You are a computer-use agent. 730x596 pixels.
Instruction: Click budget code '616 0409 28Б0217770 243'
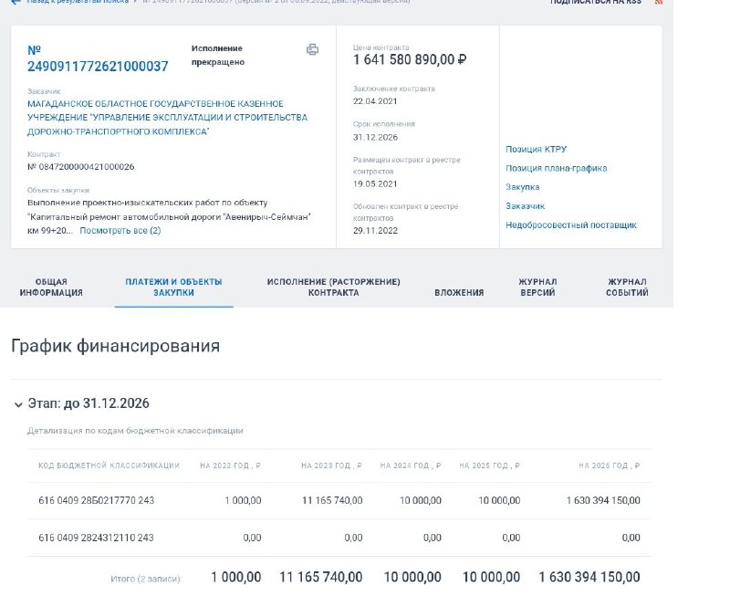(97, 500)
